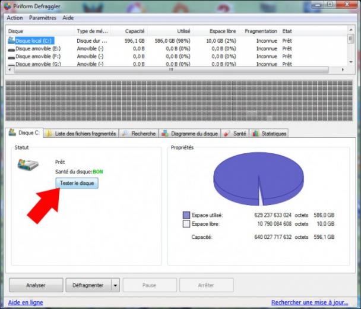Click the Disque local (C:) drive icon
This screenshot has height=309, width=361.
11,40
